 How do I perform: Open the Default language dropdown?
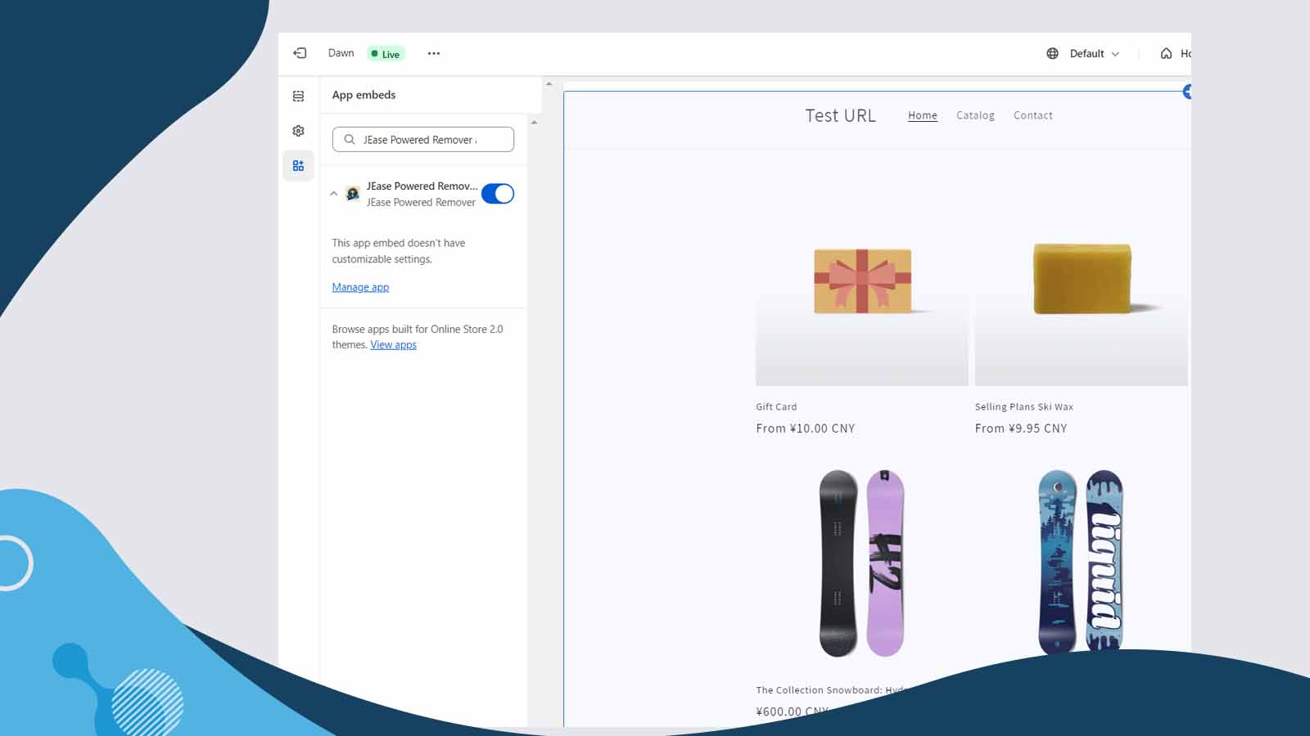1091,53
